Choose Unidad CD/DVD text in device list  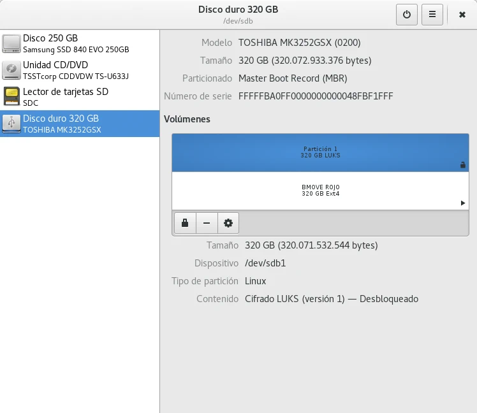[55, 65]
